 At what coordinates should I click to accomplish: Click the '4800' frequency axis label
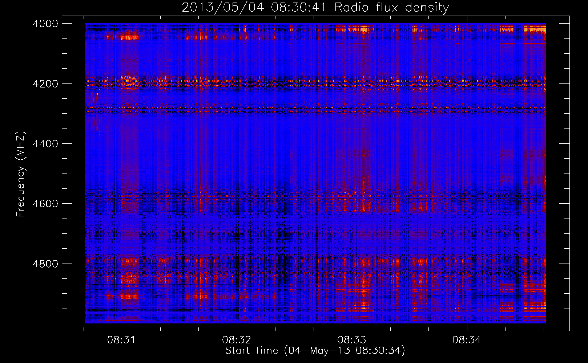[x=45, y=264]
